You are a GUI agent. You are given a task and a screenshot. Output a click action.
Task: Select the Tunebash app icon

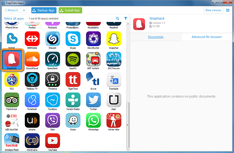(32, 100)
